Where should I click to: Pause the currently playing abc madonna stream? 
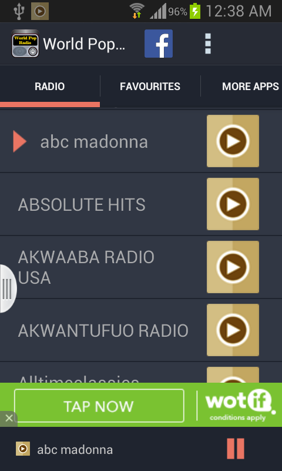click(236, 449)
